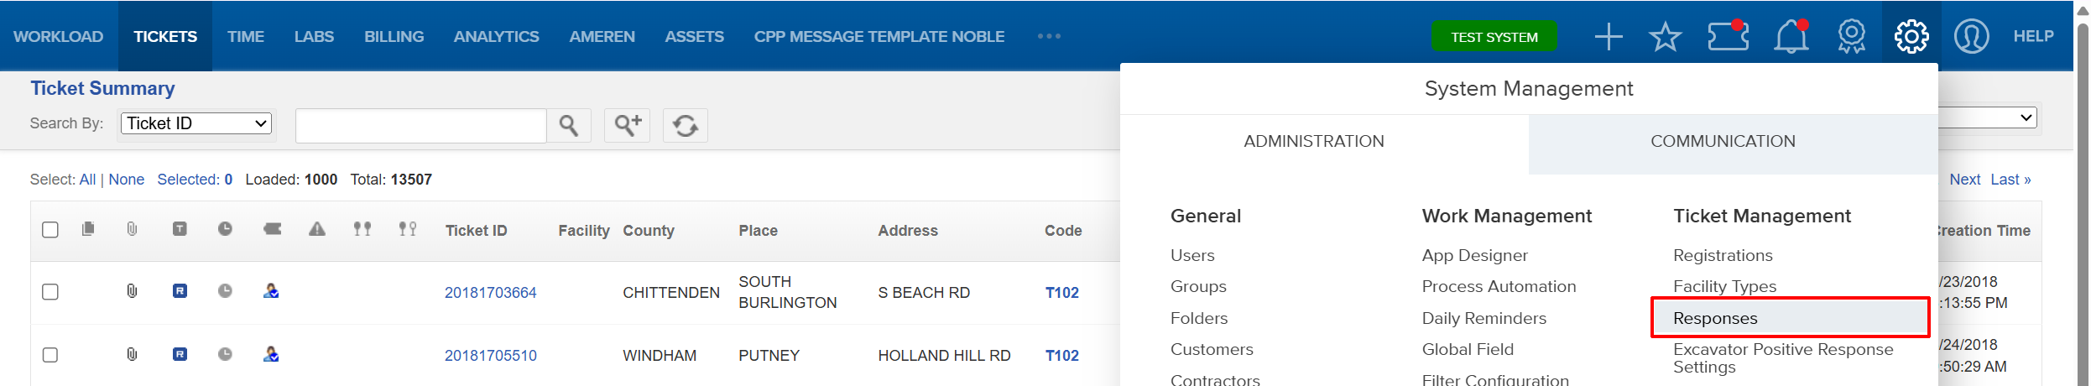Open the user profile icon
This screenshot has height=386, width=2091.
(x=1971, y=36)
